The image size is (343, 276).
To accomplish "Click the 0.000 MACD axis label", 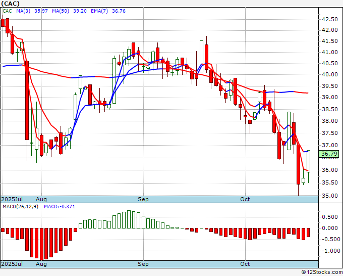I will pos(330,228).
